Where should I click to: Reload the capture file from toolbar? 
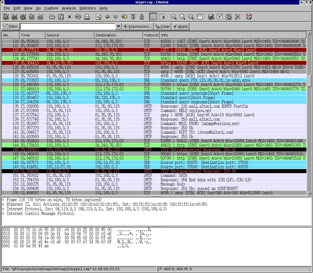pyautogui.click(x=78, y=17)
